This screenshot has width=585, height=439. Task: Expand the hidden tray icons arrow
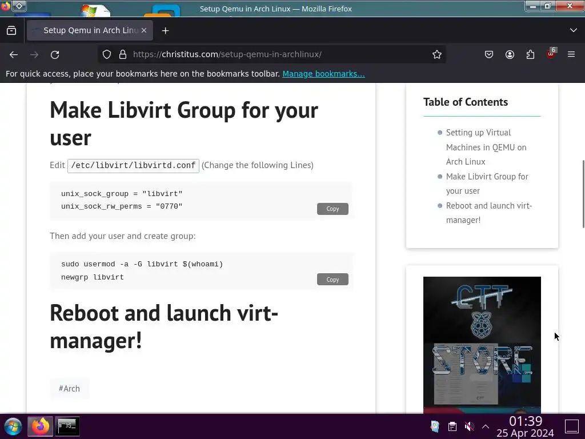click(x=486, y=426)
